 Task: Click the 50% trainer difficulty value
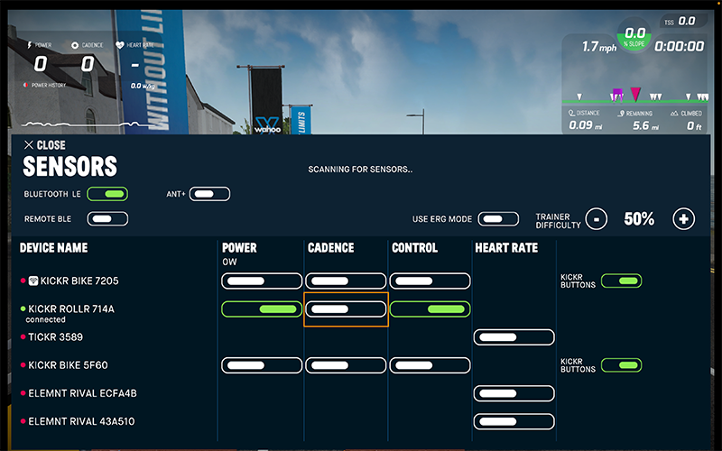point(639,219)
